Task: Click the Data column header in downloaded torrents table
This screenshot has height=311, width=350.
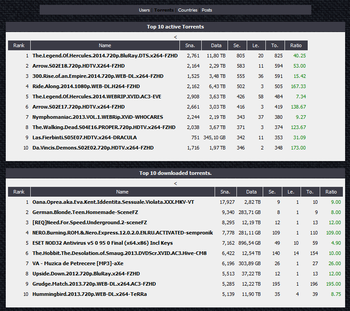Action: pos(251,192)
